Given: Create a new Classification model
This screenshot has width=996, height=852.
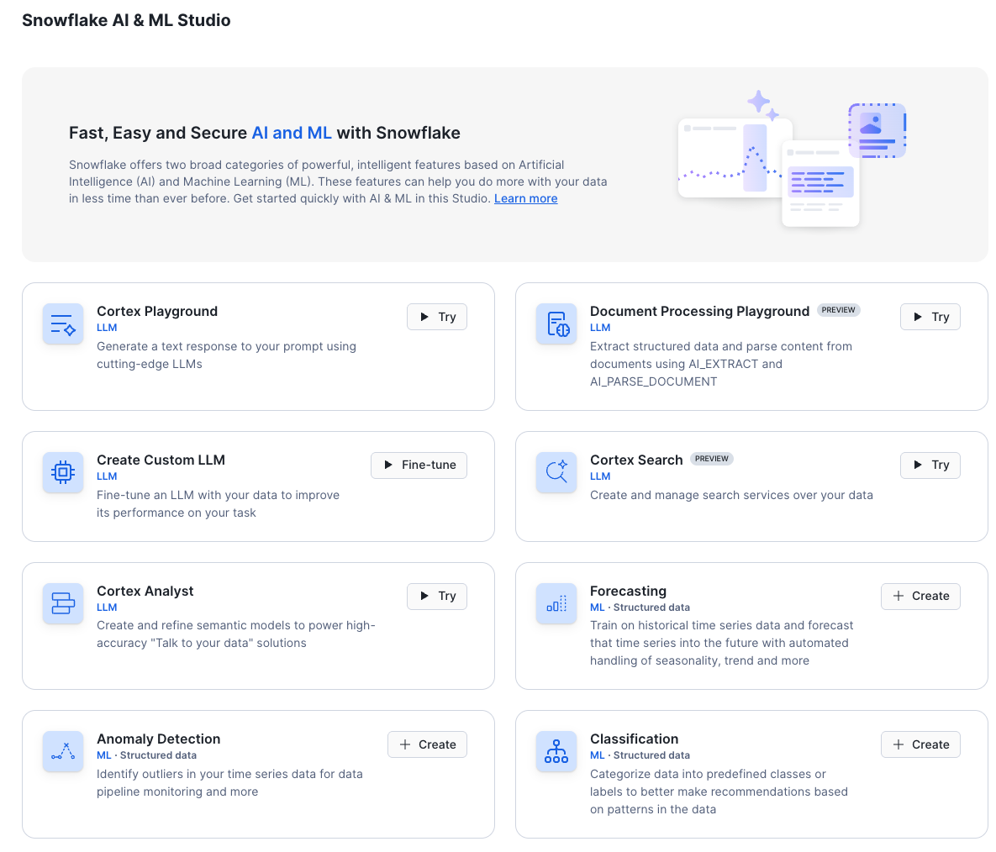Looking at the screenshot, I should 920,744.
